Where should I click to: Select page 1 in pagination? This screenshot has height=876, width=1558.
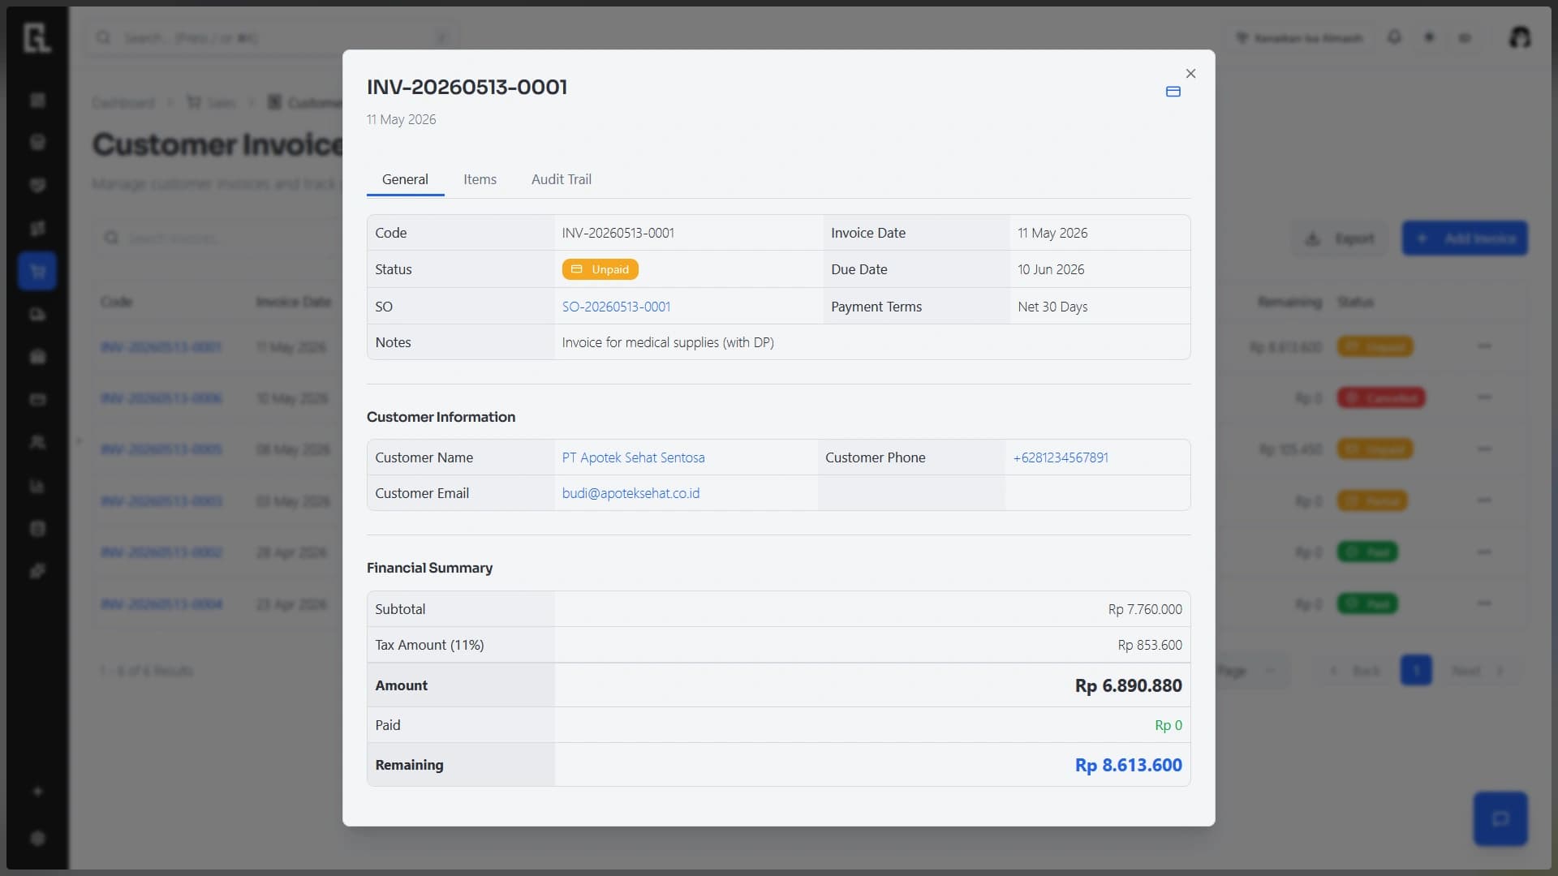point(1416,671)
